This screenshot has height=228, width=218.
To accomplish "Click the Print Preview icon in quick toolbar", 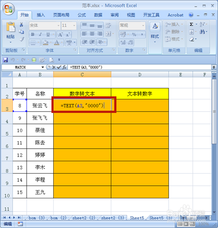I will tap(51, 60).
